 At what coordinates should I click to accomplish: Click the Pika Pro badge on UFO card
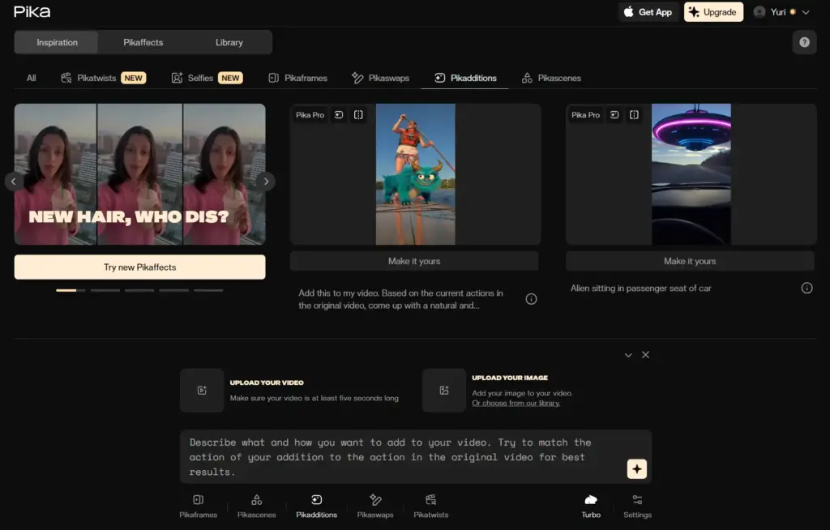(x=585, y=115)
